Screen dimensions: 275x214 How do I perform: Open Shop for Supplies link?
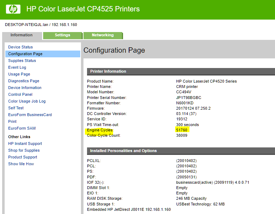pos(24,150)
